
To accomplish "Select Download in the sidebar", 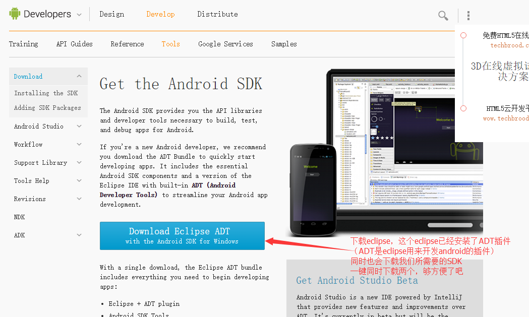I will (28, 76).
